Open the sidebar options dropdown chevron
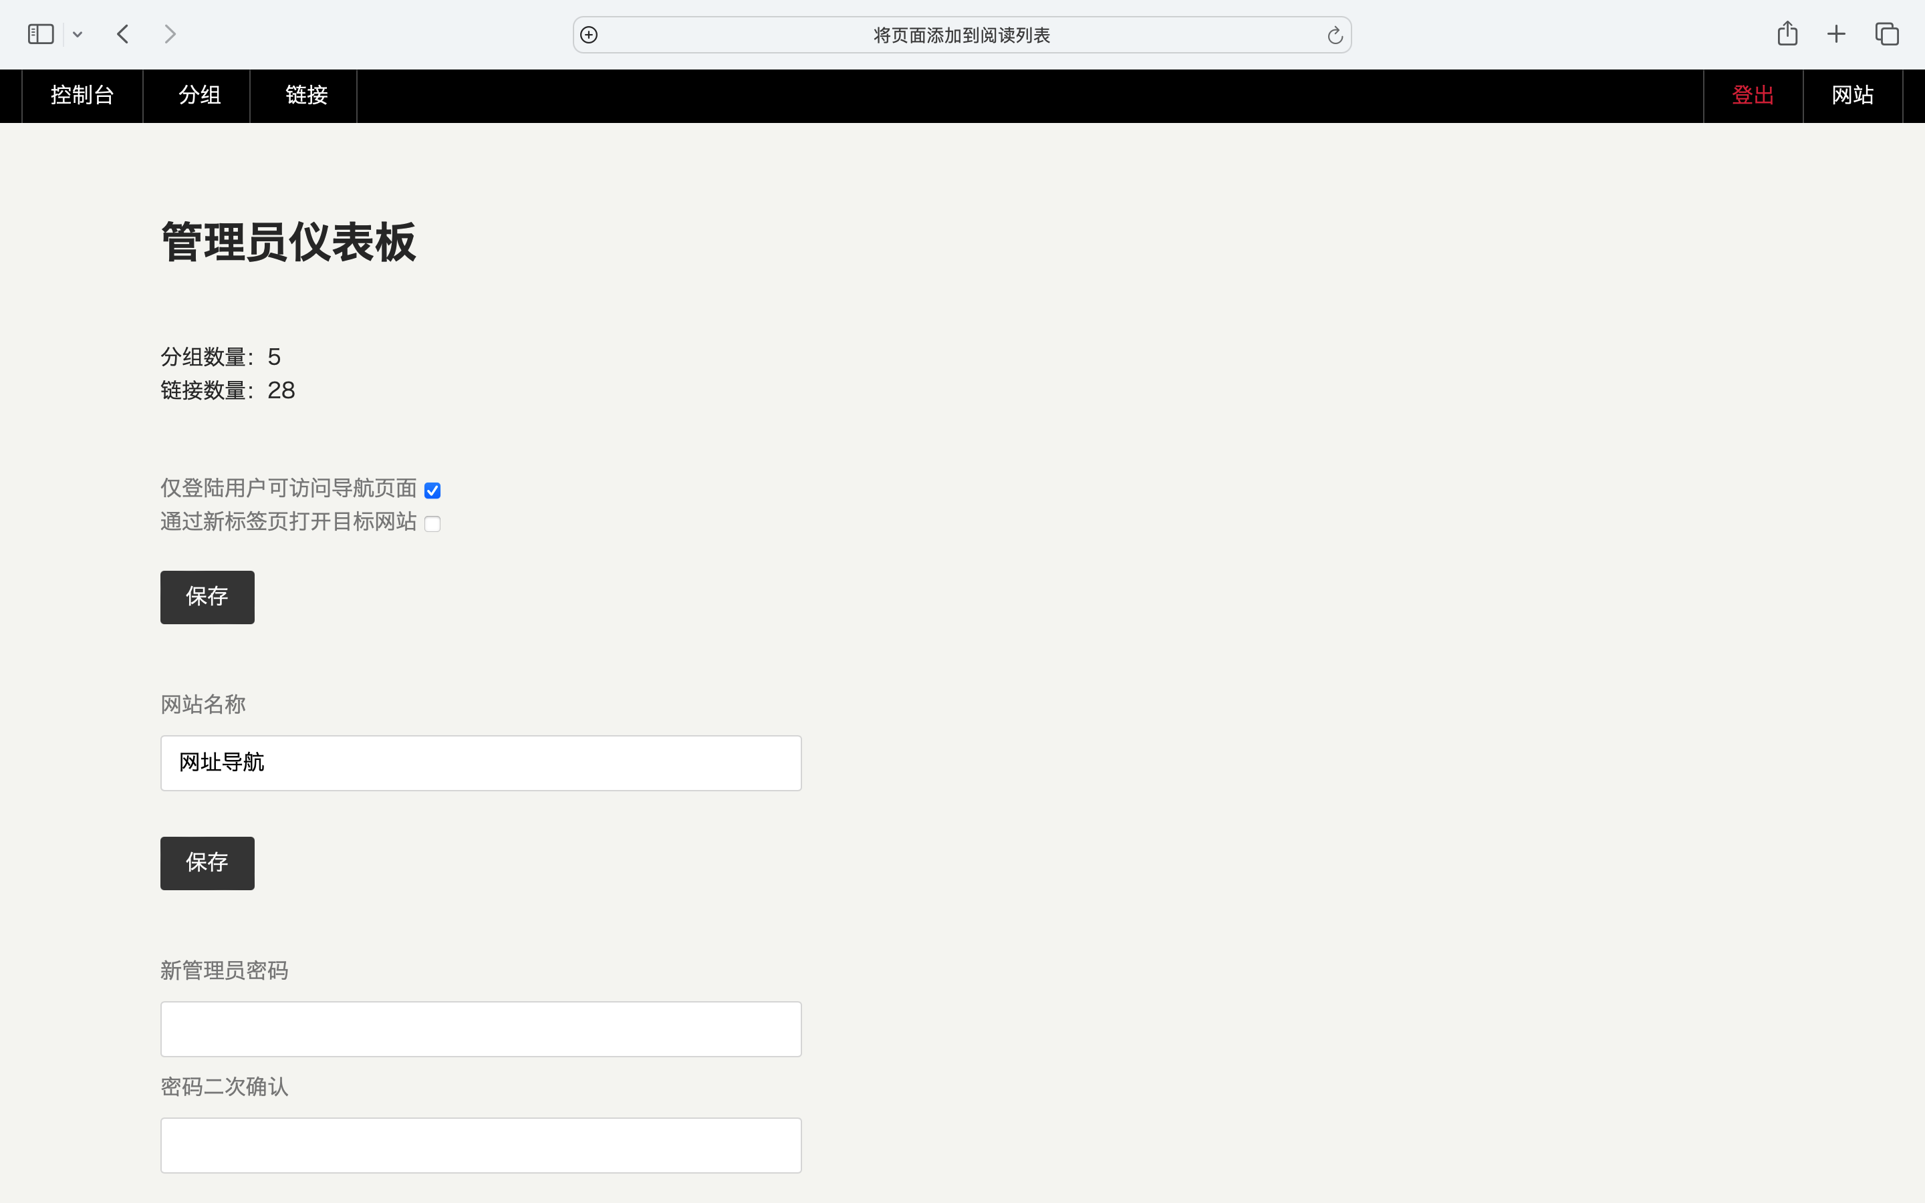The height and width of the screenshot is (1203, 1925). click(77, 34)
